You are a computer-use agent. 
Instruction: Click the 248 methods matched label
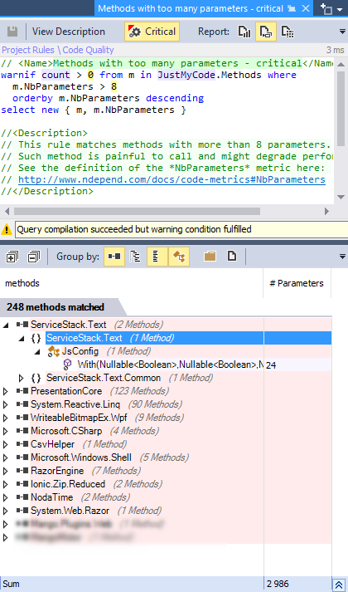click(56, 307)
